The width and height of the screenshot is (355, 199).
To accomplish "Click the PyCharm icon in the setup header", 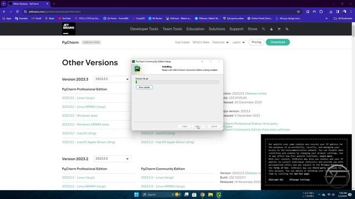I will pyautogui.click(x=138, y=69).
